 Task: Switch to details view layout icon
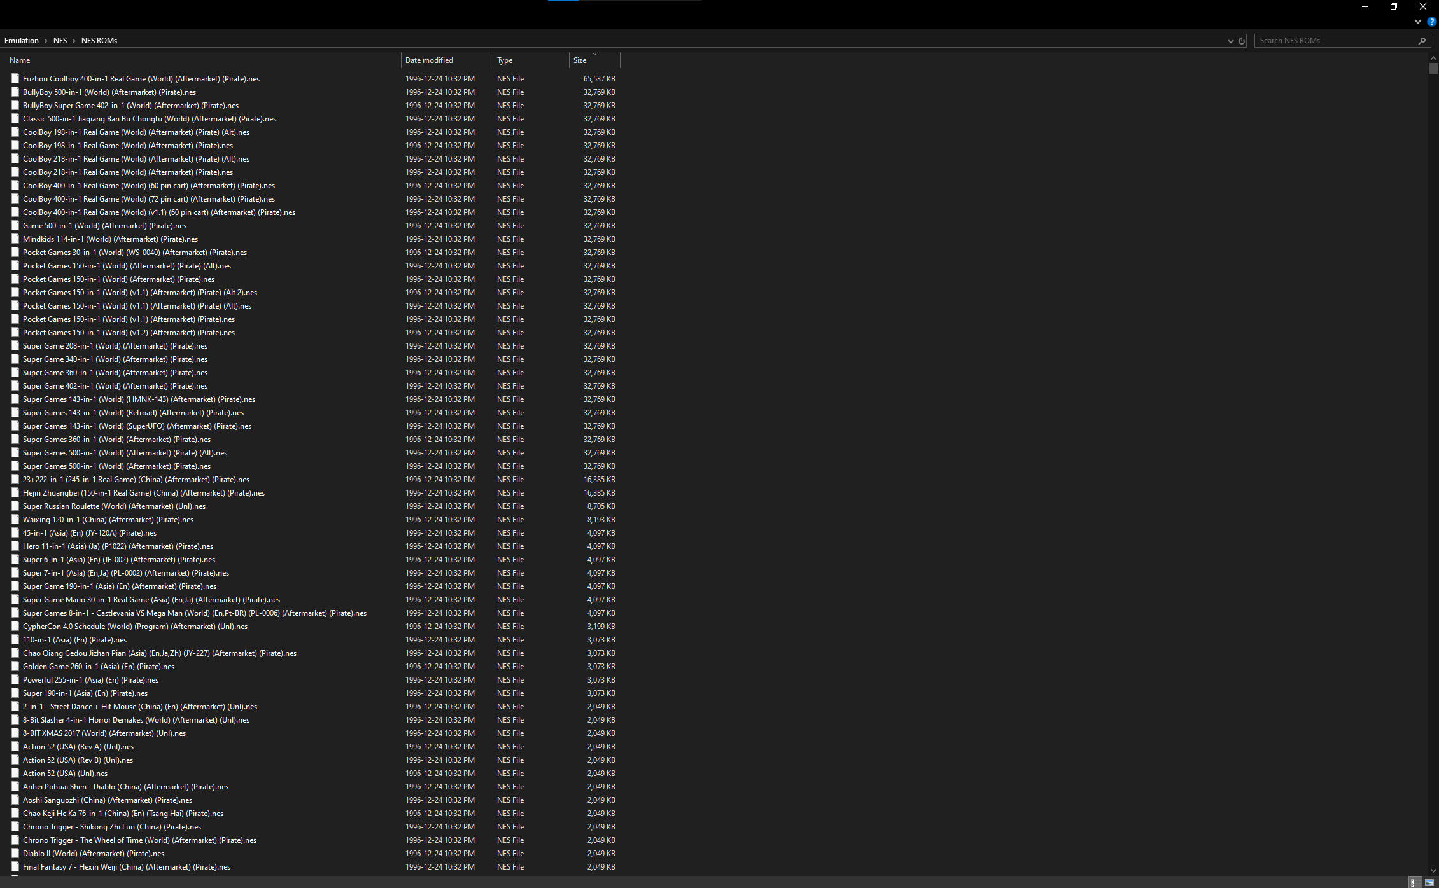tap(1414, 882)
